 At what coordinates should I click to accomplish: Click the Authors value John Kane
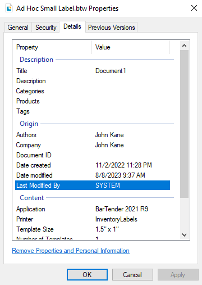tap(109, 135)
